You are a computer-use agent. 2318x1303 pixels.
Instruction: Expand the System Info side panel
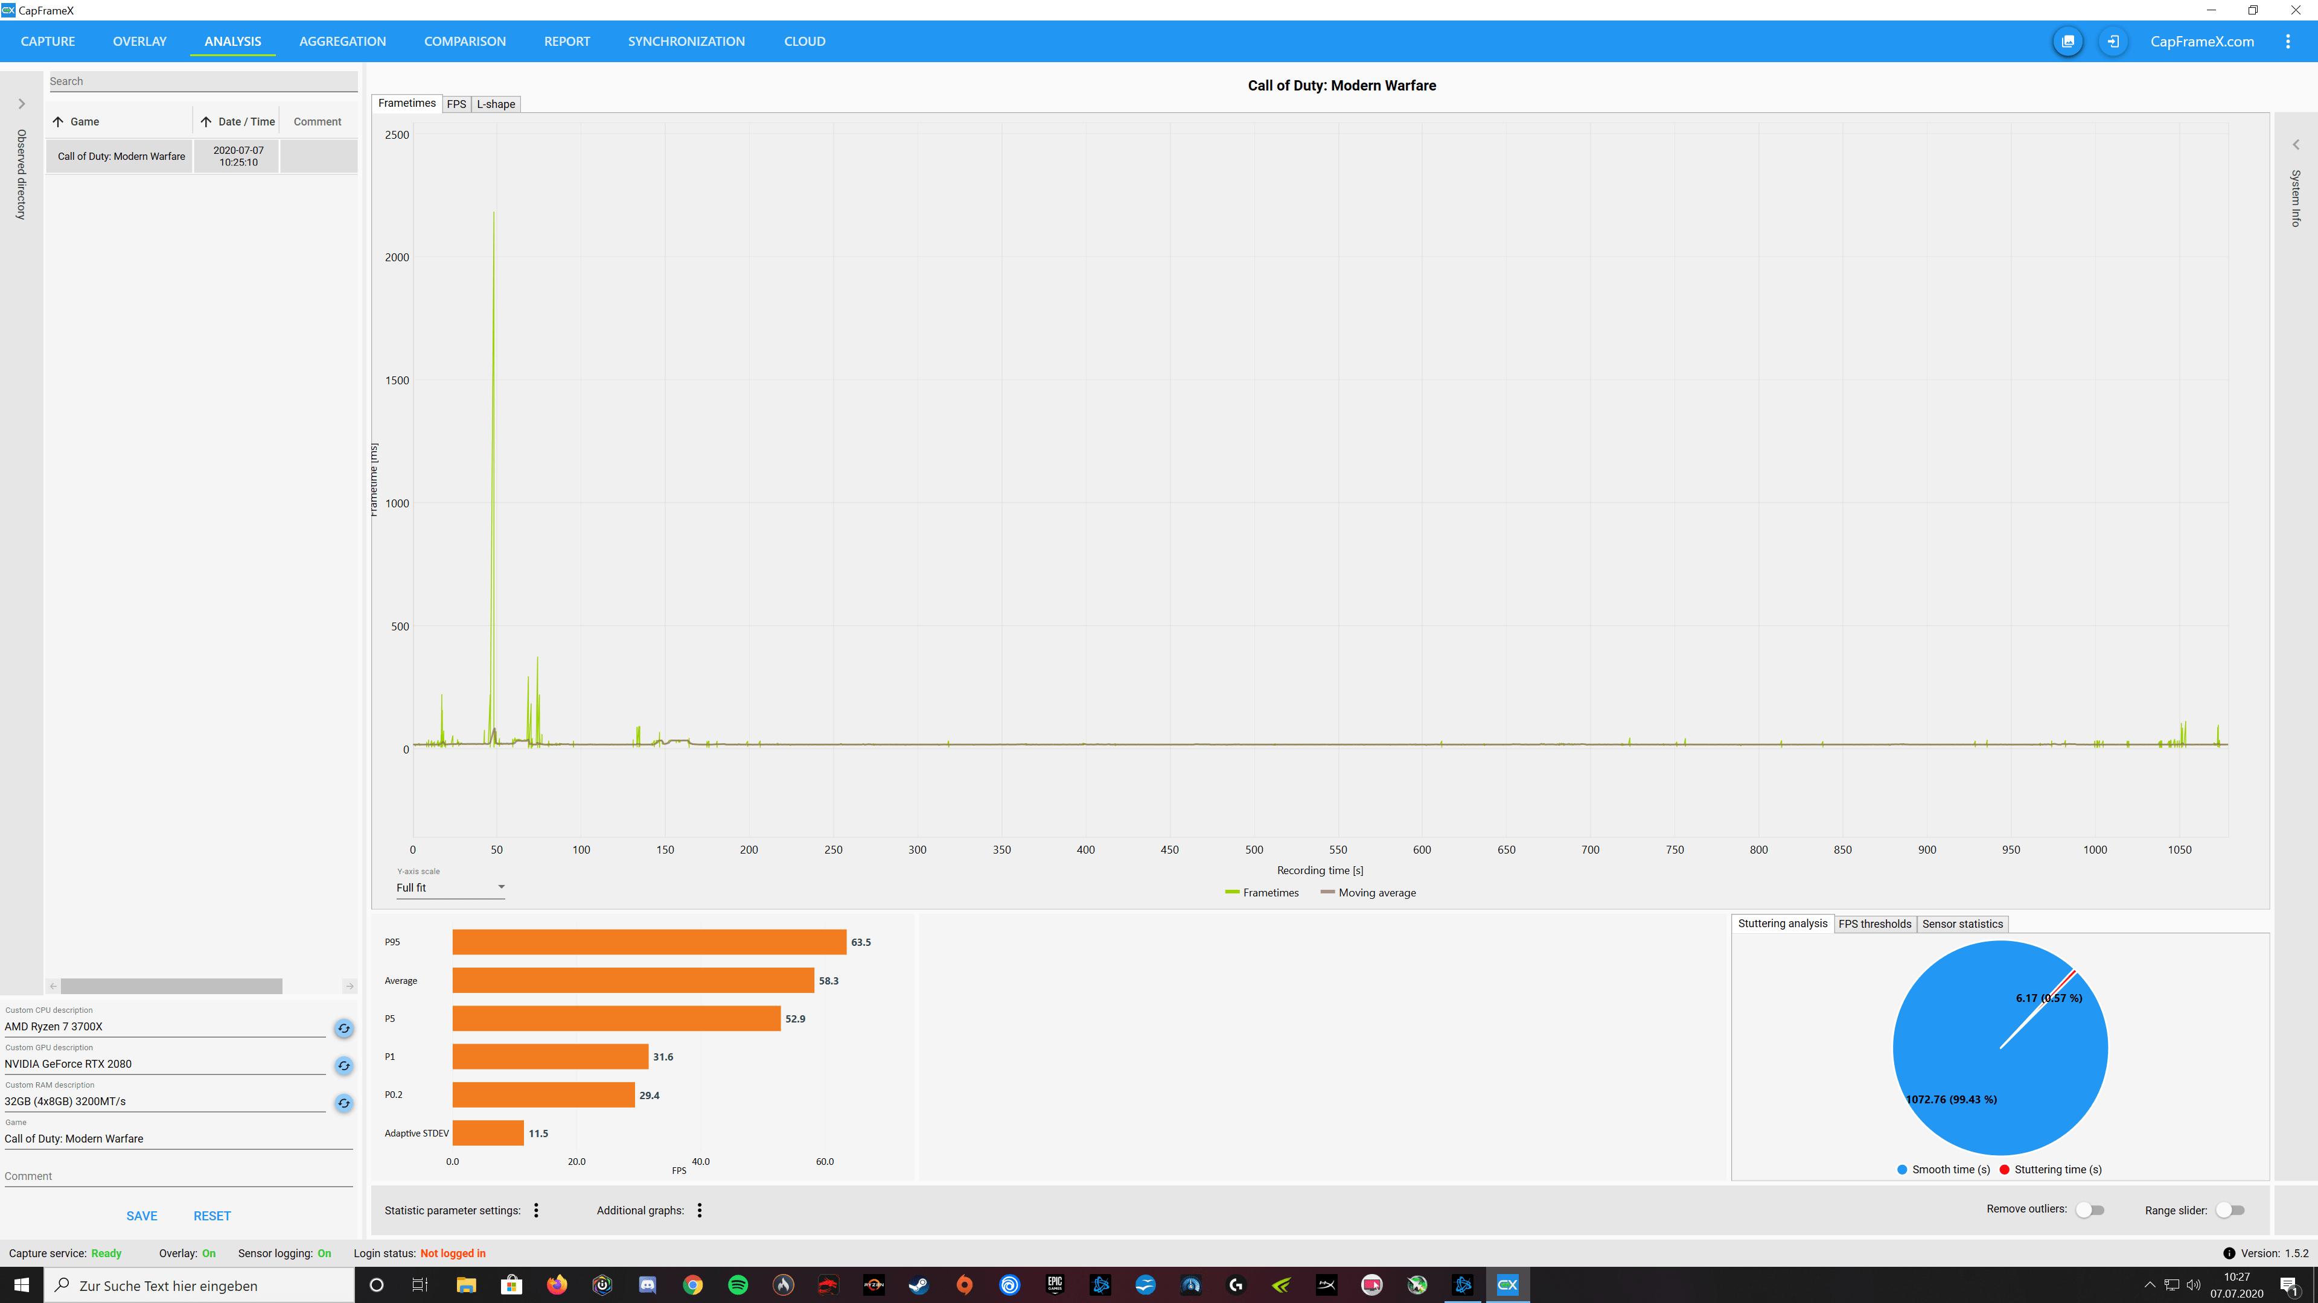tap(2296, 145)
